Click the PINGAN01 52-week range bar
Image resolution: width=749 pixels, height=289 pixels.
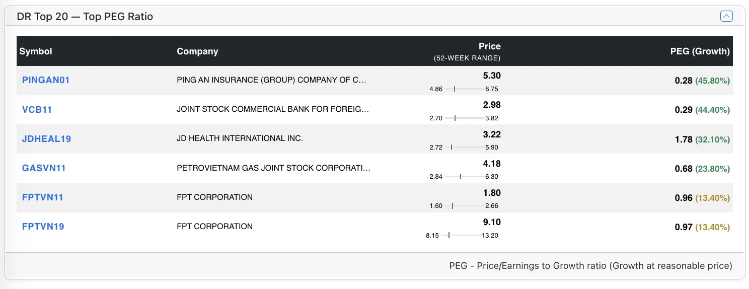(x=464, y=89)
